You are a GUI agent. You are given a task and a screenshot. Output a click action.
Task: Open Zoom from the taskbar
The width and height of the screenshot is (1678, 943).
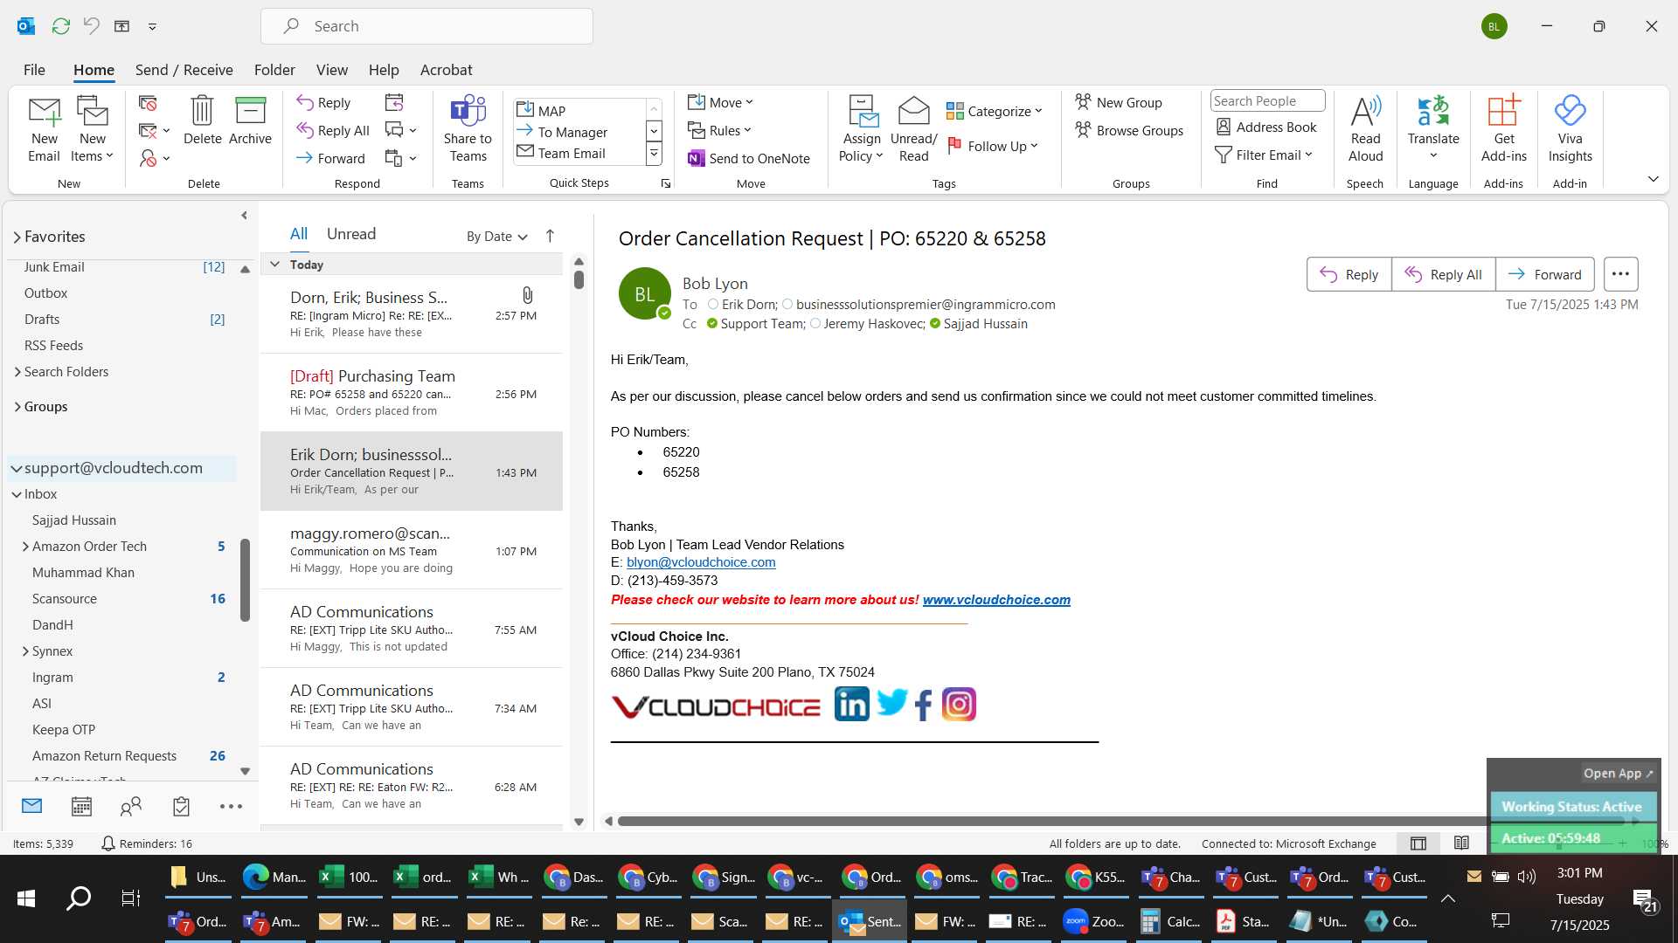pyautogui.click(x=1093, y=921)
